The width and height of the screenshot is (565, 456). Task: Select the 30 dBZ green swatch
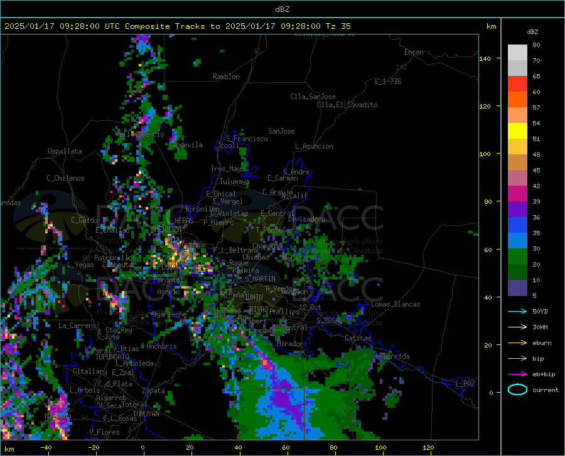tap(517, 257)
